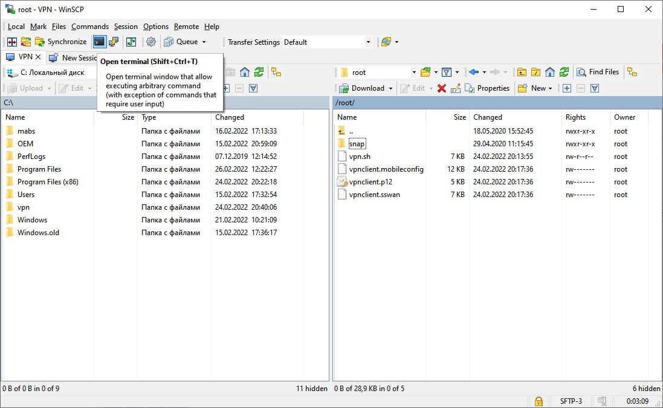Click the red X Delete icon
Screen dimensions: 663x408
(441, 88)
